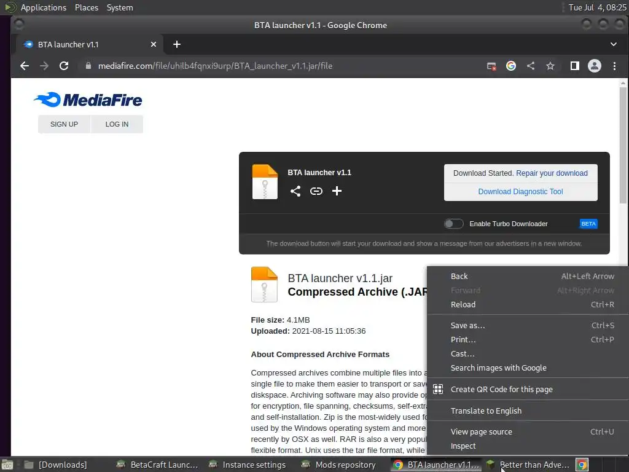Choose Inspect in the context menu
The height and width of the screenshot is (472, 629).
[x=528, y=446]
